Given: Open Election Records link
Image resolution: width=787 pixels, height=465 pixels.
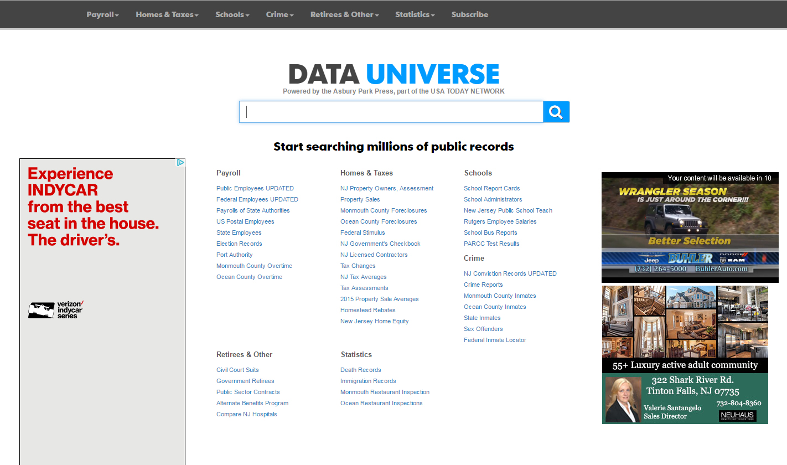Looking at the screenshot, I should point(239,244).
